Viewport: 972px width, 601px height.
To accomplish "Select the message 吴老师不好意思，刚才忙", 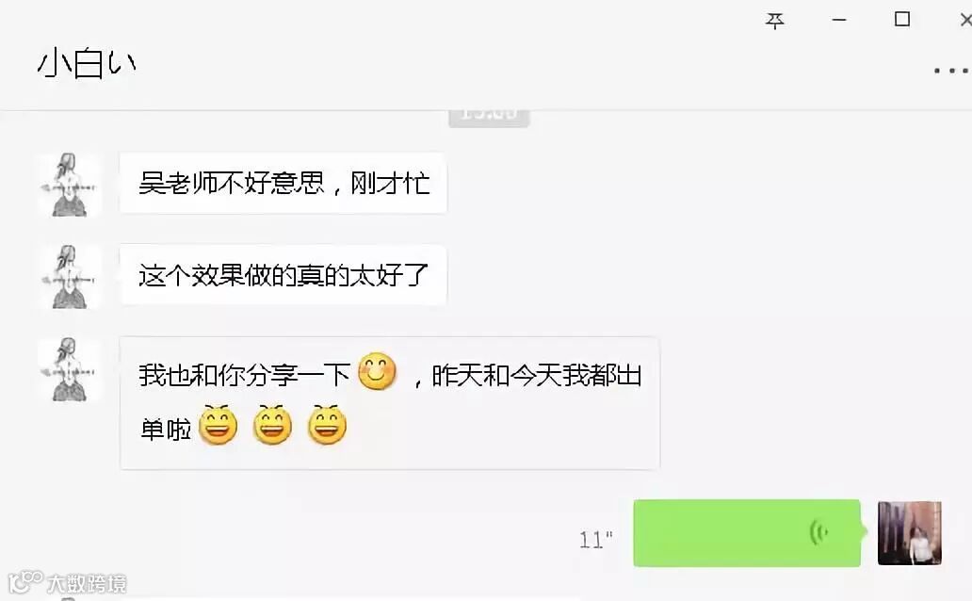I will click(x=283, y=183).
